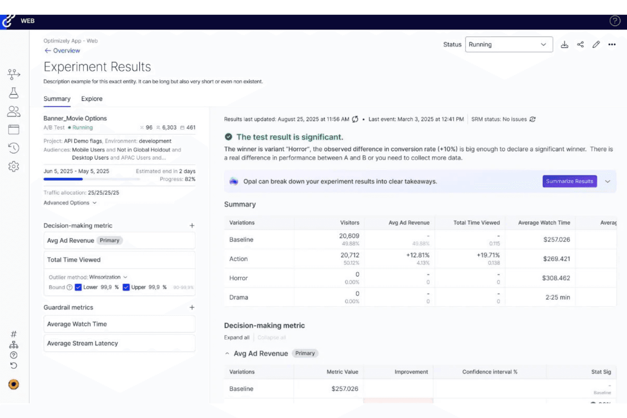Viewport: 627px width, 418px height.
Task: Open the Outlier method Winsorization dropdown
Action: click(x=108, y=277)
